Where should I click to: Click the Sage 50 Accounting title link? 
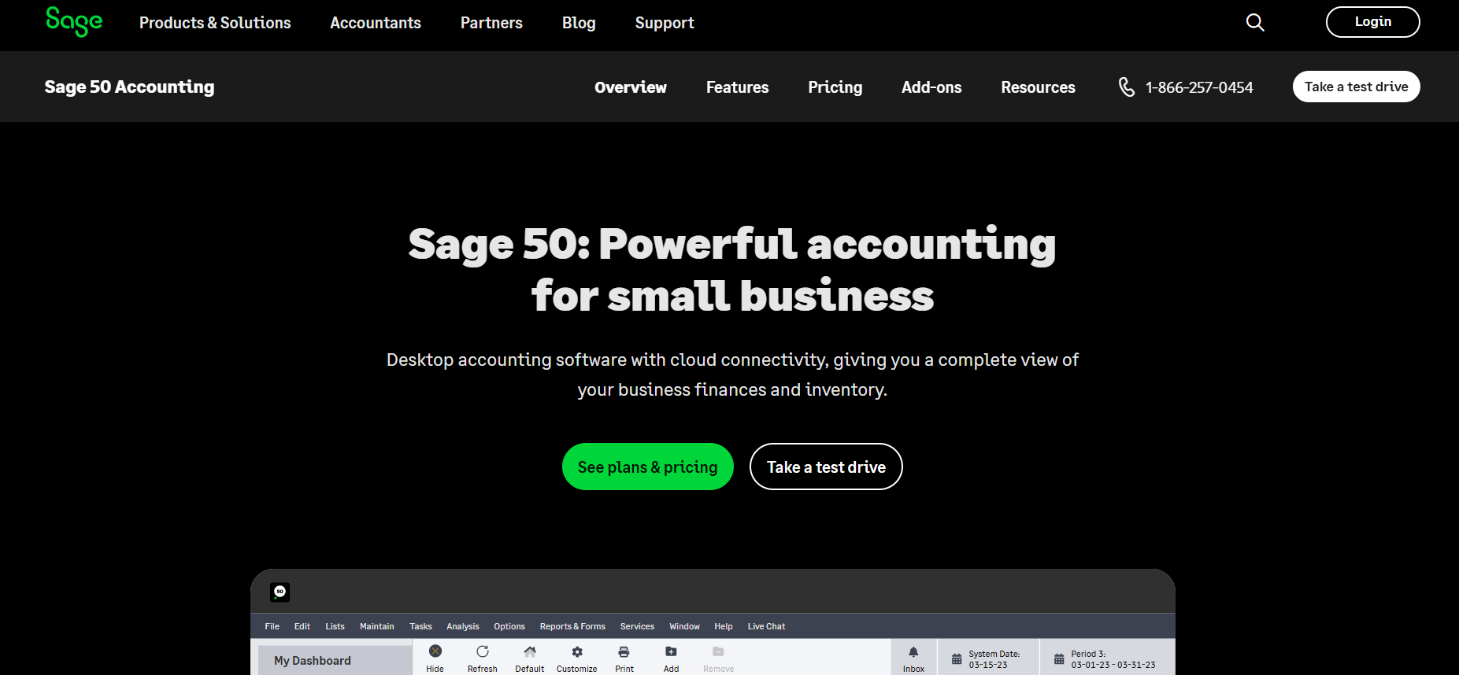pyautogui.click(x=129, y=87)
